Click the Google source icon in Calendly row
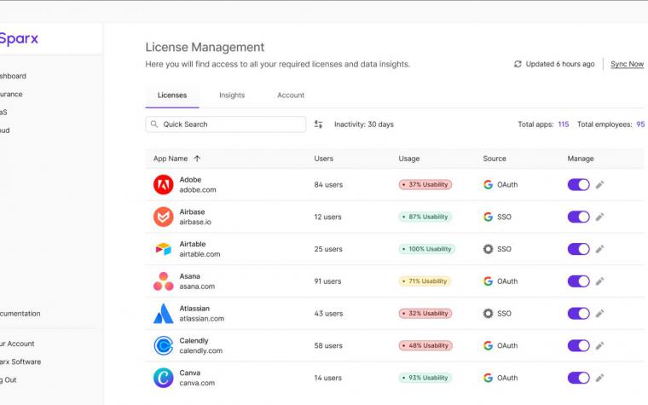 click(488, 346)
